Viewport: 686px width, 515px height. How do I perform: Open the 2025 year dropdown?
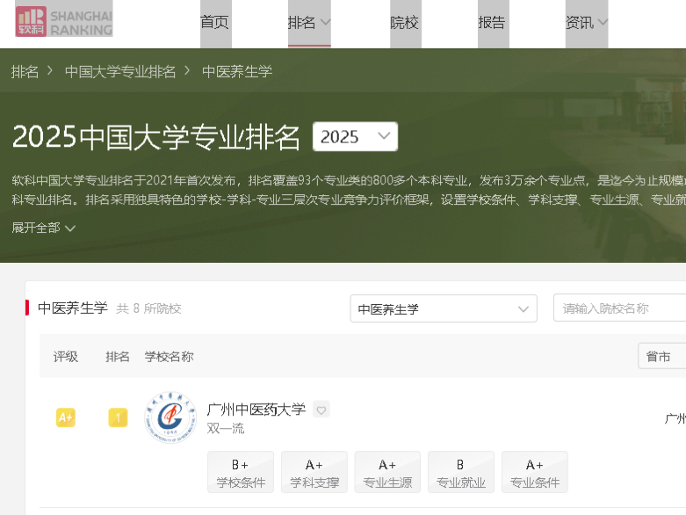coord(355,137)
